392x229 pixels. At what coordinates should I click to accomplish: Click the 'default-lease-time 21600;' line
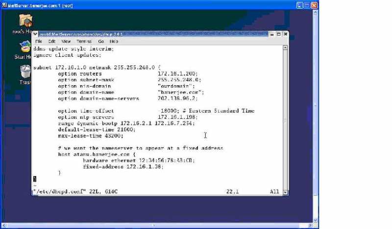(97, 130)
